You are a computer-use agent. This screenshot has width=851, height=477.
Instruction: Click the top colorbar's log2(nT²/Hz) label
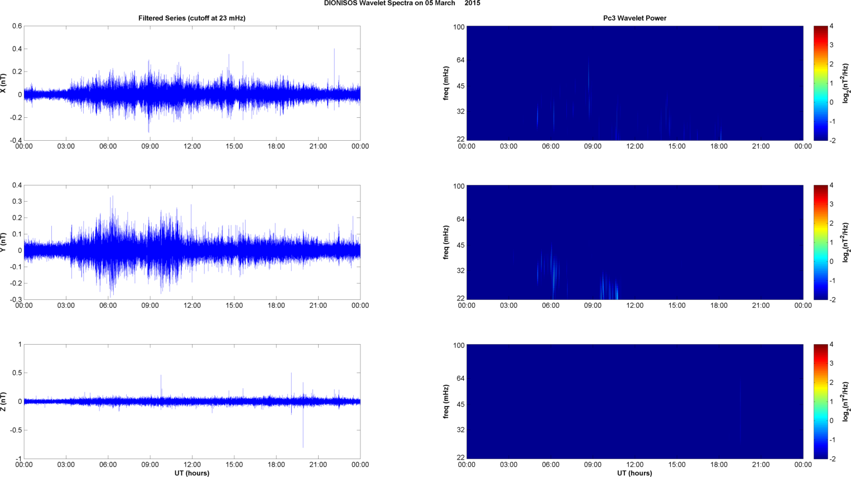tap(846, 83)
